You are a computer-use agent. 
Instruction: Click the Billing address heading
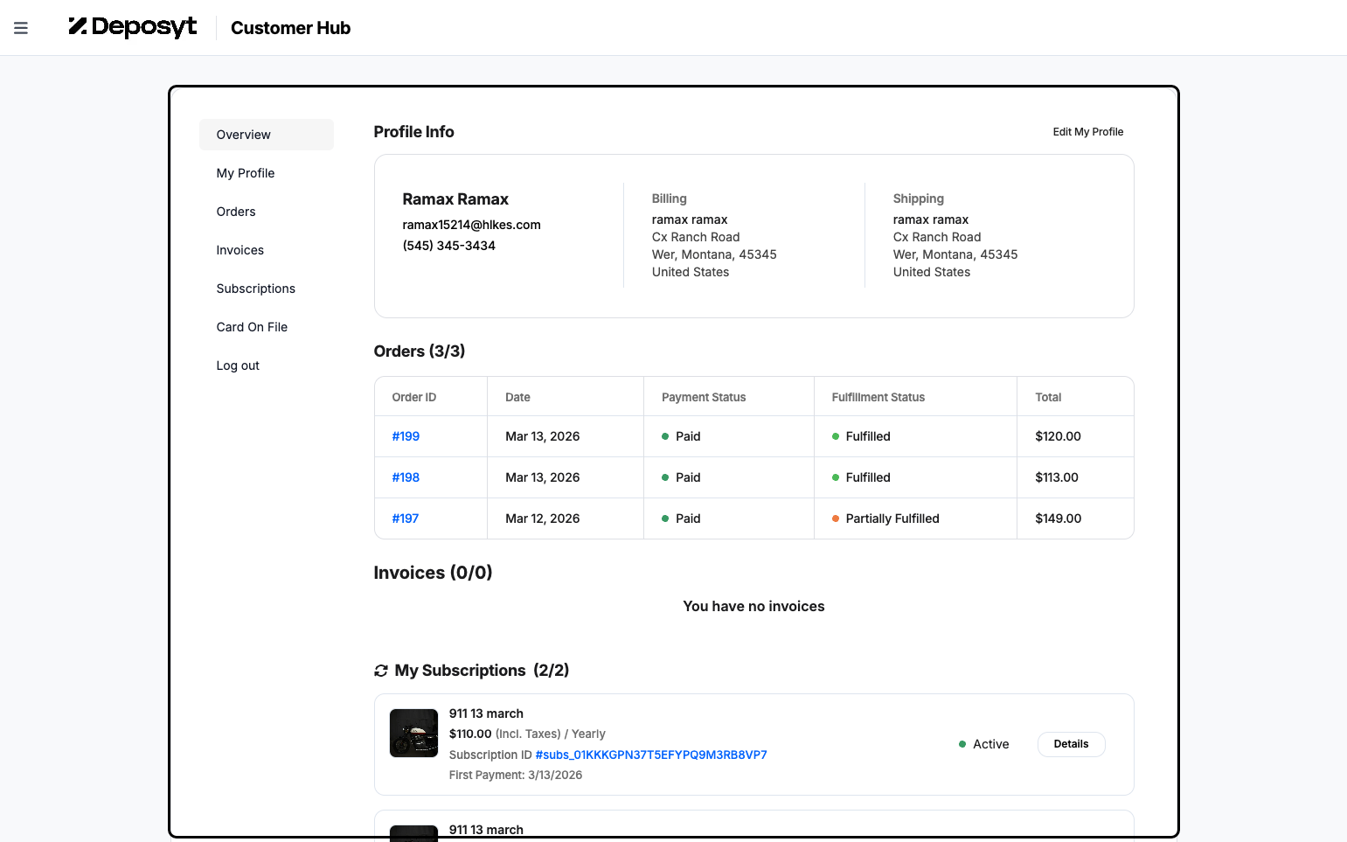(670, 198)
